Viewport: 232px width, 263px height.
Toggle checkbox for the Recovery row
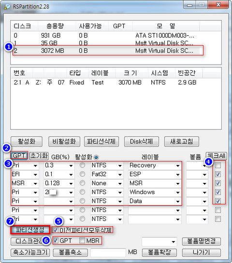218,165
